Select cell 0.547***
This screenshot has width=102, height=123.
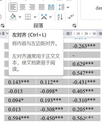(x=85, y=73)
